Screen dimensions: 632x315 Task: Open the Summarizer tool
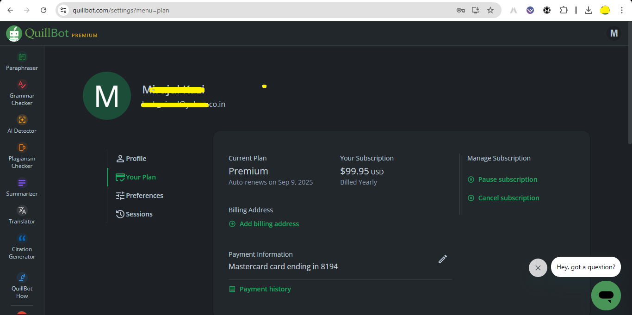point(22,187)
